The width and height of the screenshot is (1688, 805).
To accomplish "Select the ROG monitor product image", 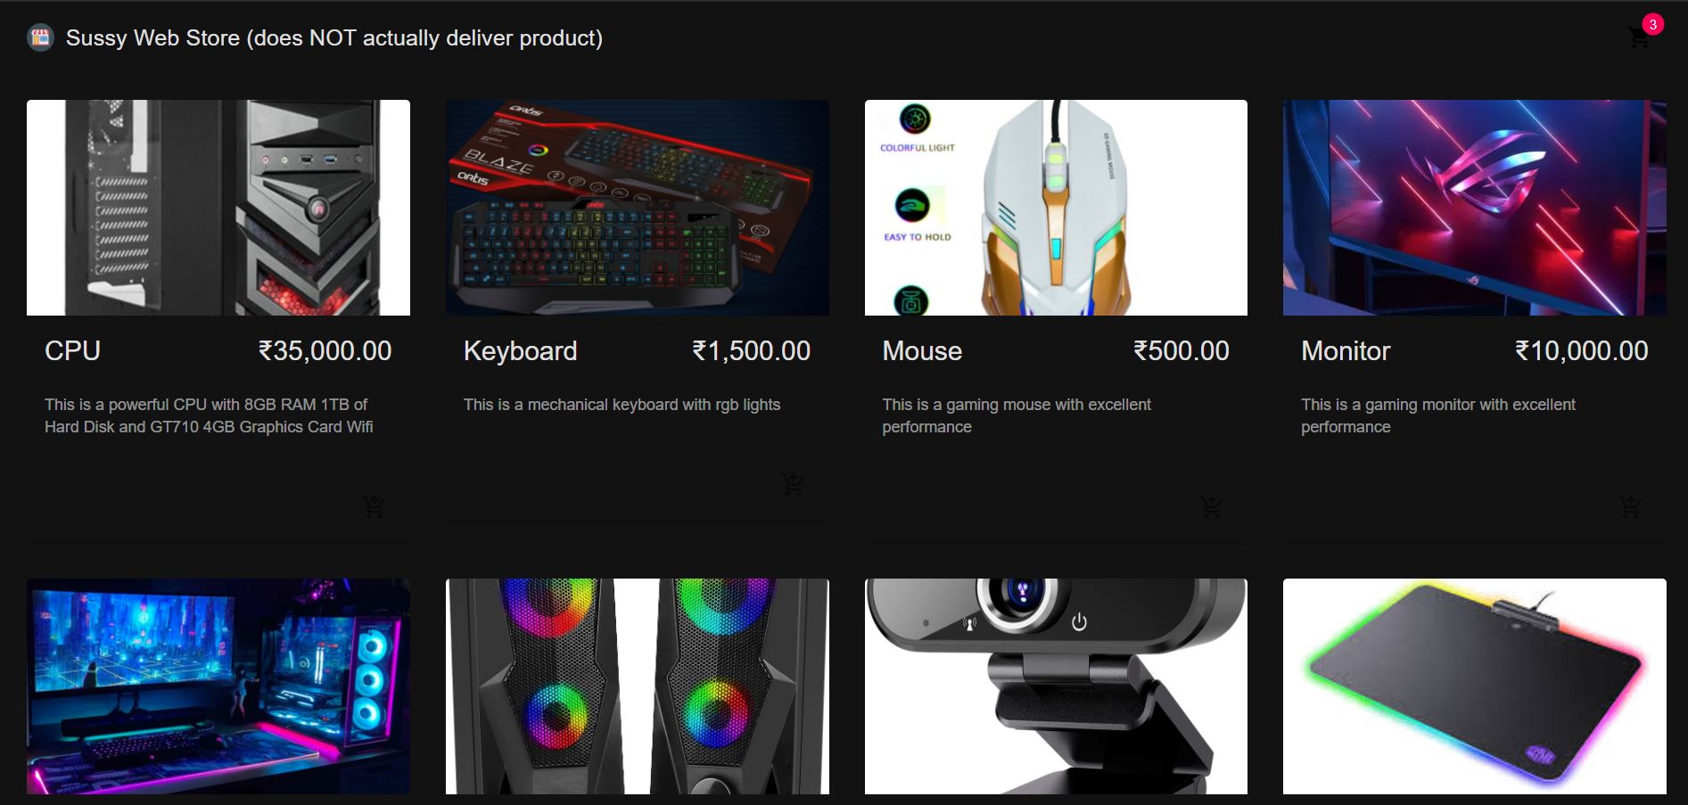I will click(1475, 208).
